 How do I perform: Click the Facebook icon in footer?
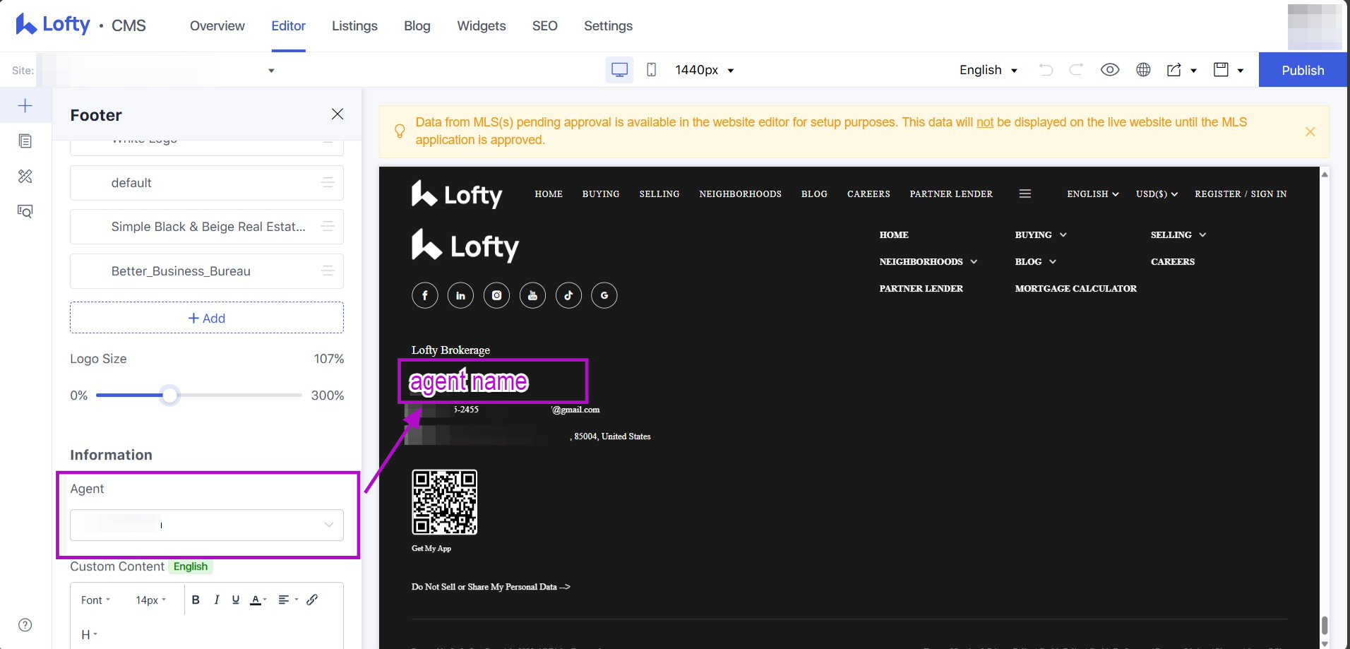click(x=424, y=295)
